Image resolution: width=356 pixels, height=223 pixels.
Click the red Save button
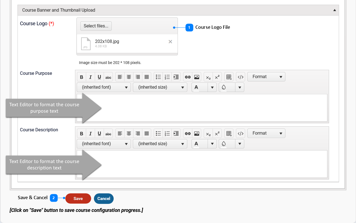point(78,199)
